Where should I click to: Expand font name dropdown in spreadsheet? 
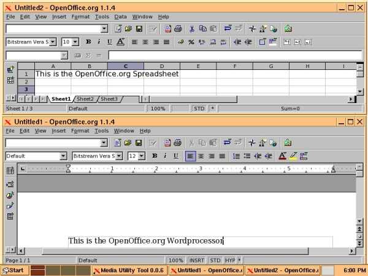click(x=53, y=42)
